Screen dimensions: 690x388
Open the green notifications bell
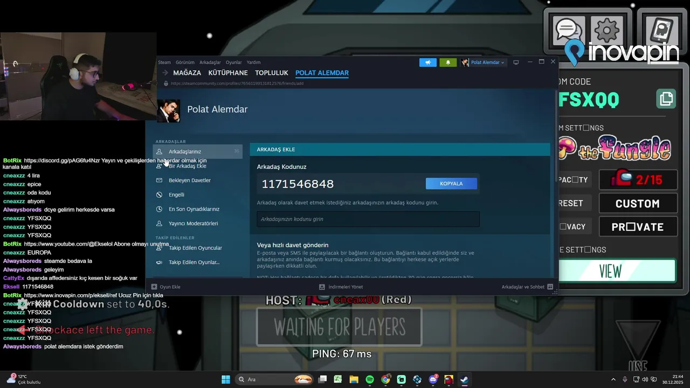coord(448,63)
